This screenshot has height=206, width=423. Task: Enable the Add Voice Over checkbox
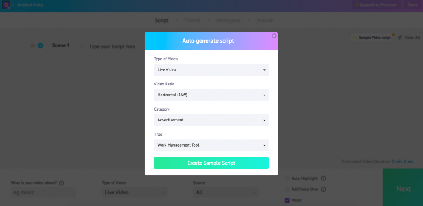[x=287, y=189]
